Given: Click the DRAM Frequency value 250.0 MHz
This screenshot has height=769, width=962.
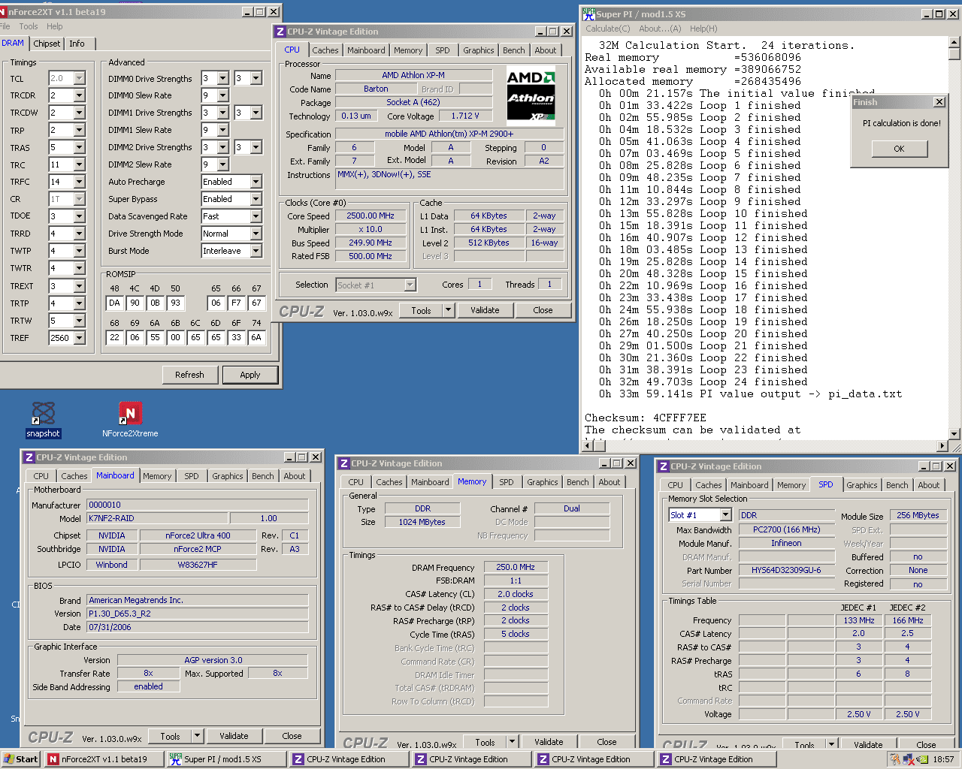Looking at the screenshot, I should (x=516, y=567).
